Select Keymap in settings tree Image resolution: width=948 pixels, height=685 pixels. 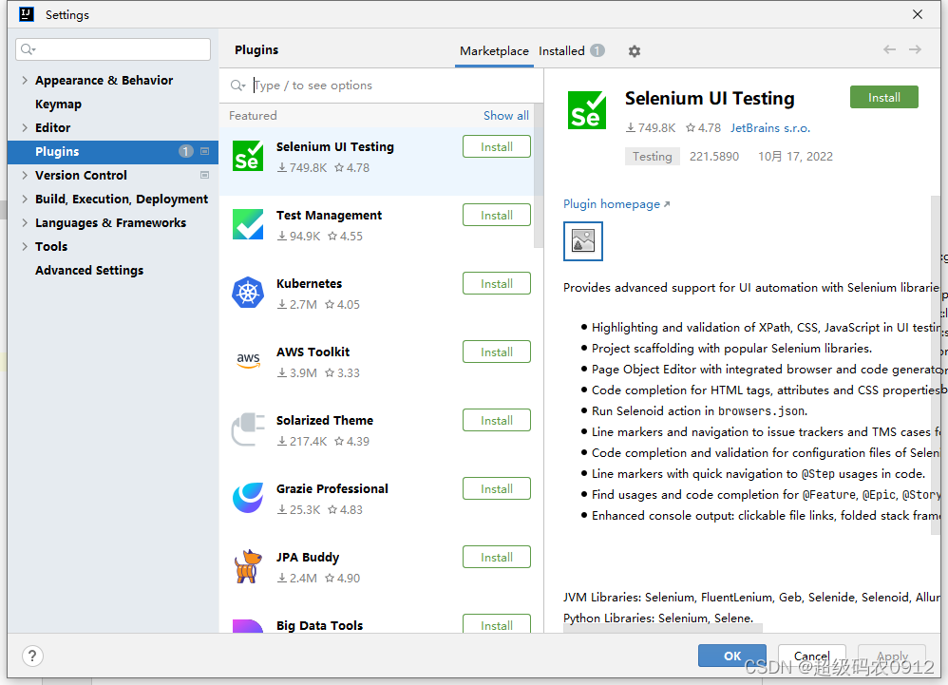(58, 104)
